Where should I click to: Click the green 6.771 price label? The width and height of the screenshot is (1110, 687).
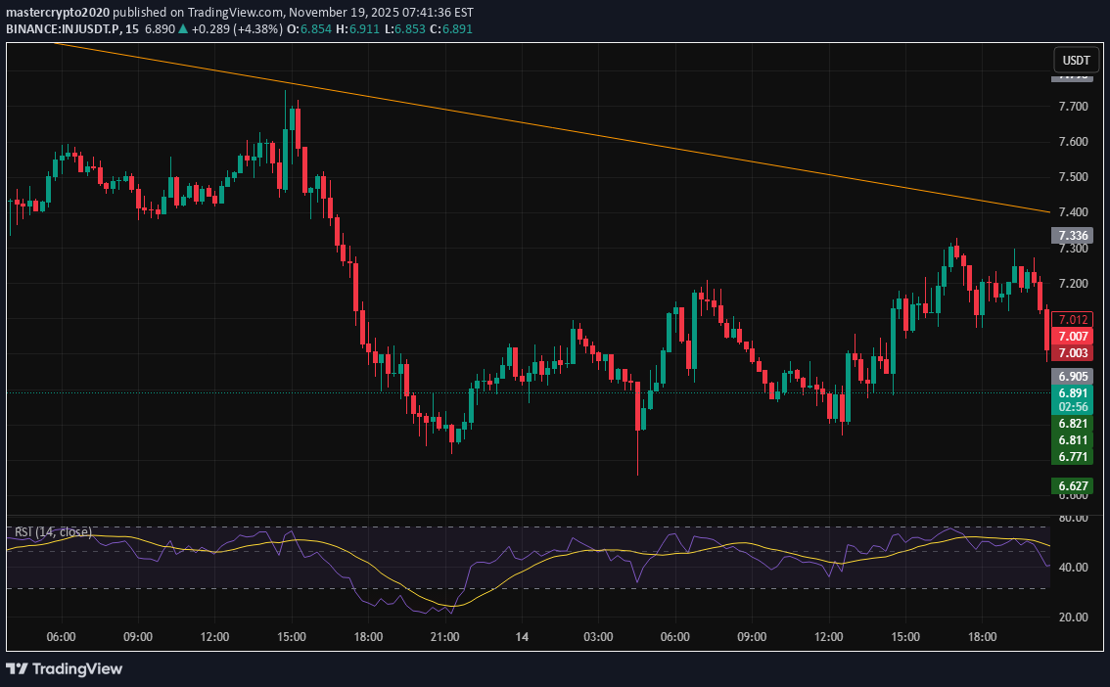pos(1072,457)
